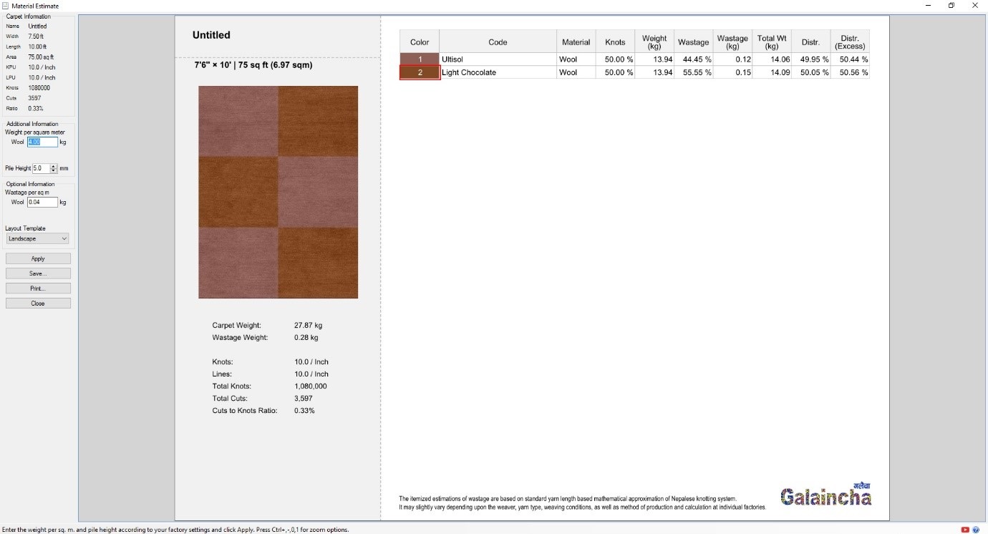988x534 pixels.
Task: Close the window using the title bar X
Action: 974,6
